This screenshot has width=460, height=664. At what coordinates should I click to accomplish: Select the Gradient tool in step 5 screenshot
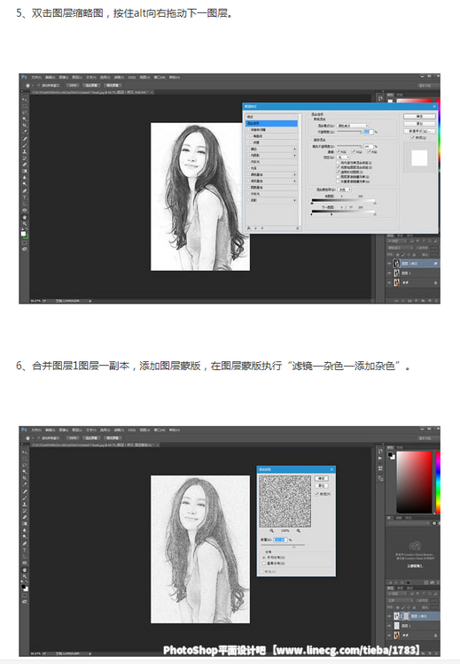click(x=25, y=171)
